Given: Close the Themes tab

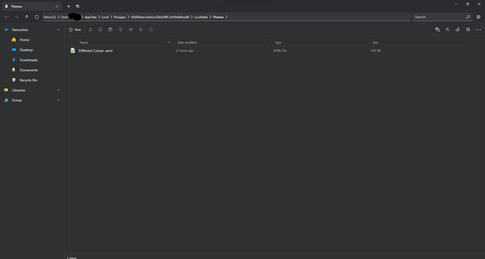Looking at the screenshot, I should tap(57, 6).
